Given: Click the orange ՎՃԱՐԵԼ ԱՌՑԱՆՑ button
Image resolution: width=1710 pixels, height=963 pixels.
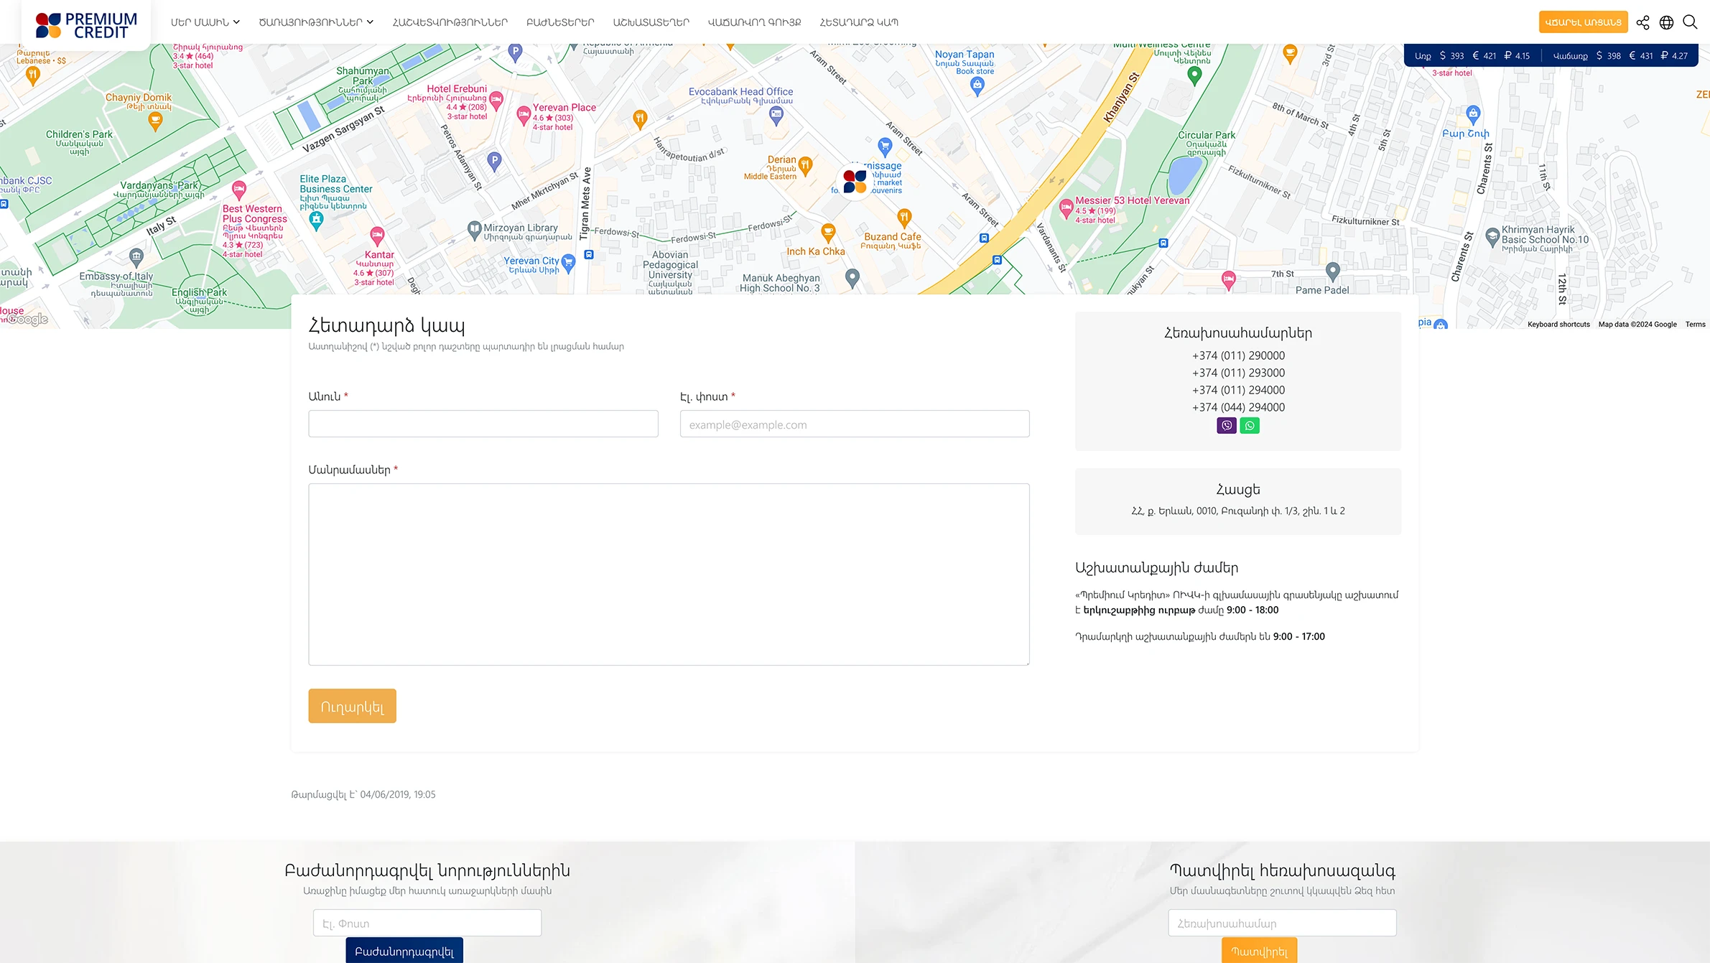Looking at the screenshot, I should coord(1583,22).
